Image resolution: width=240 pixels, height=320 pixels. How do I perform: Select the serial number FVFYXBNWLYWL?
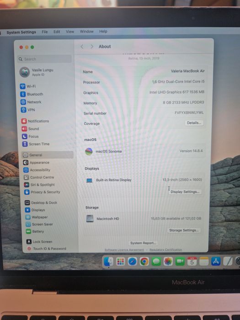click(189, 112)
